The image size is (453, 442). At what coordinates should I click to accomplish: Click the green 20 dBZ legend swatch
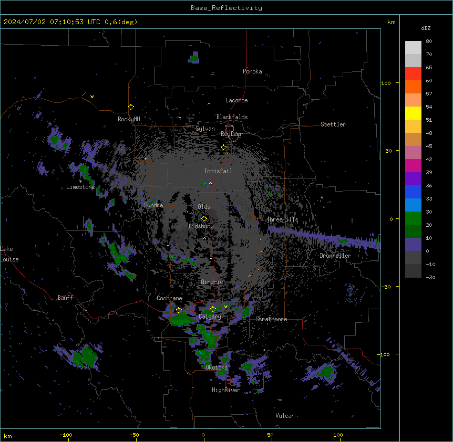tap(413, 218)
